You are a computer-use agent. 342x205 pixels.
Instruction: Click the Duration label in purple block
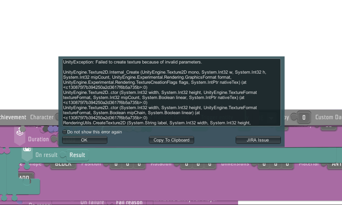coord(38,139)
